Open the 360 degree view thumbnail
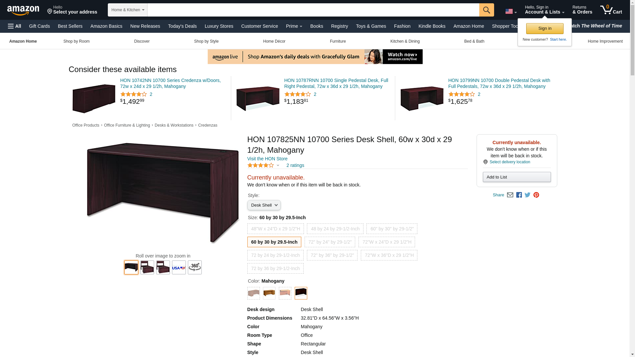 [x=195, y=267]
